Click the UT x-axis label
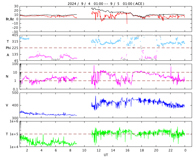Screen dimensions: 196x157 click(106, 155)
